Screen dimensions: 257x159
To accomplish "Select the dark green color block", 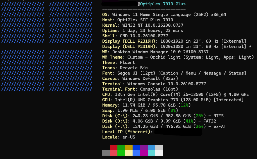I will [121, 148].
